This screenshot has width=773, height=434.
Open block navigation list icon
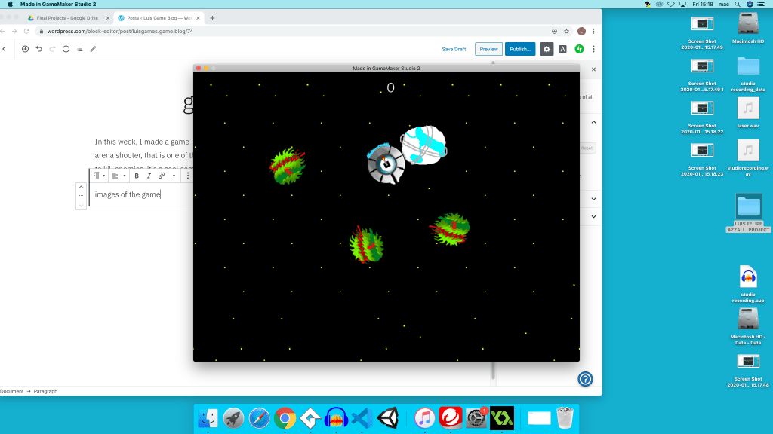point(79,49)
